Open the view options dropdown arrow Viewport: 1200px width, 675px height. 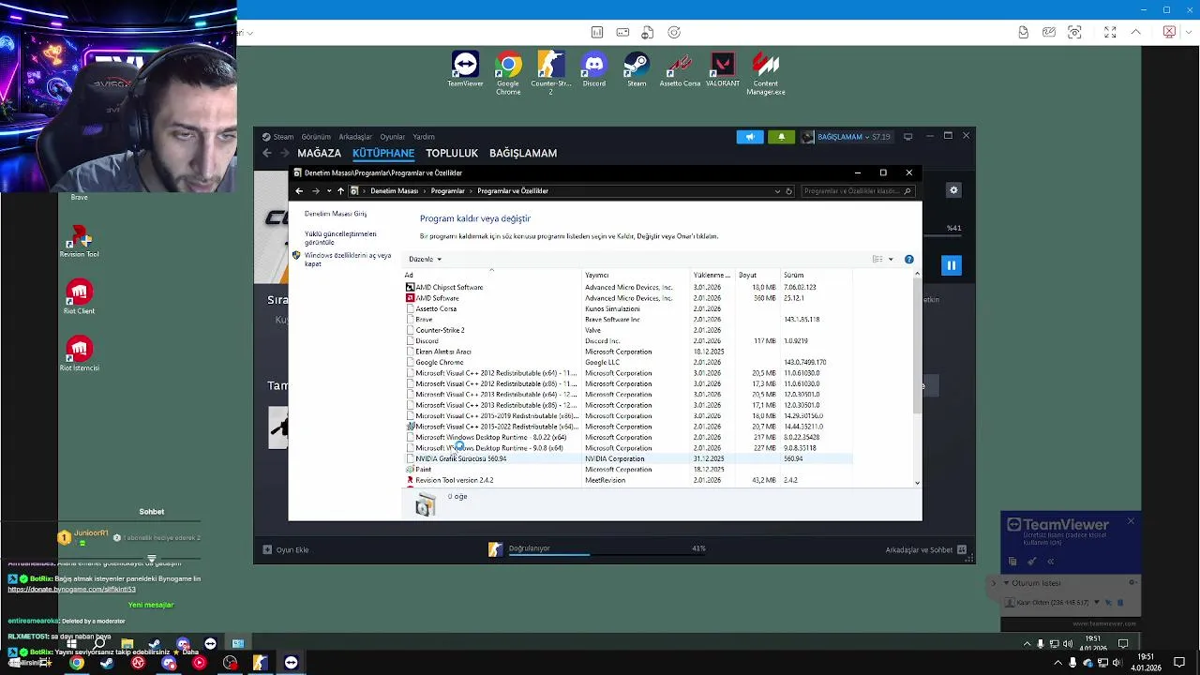point(891,260)
